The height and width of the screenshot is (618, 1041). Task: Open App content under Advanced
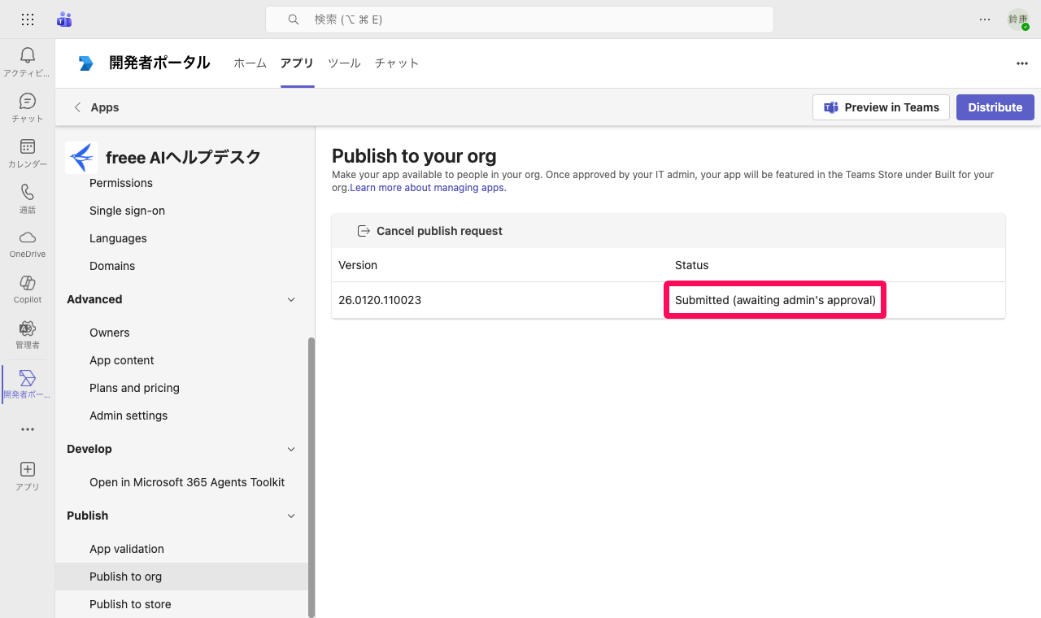point(122,360)
